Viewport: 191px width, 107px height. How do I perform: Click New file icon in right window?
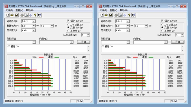pos(102,15)
